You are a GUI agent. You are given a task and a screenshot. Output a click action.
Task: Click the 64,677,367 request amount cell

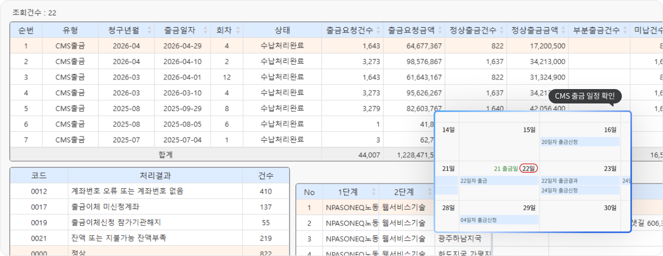tap(414, 46)
